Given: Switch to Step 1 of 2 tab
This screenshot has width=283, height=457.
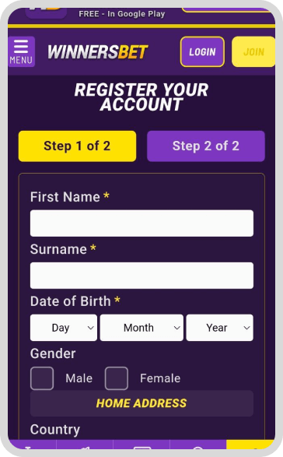Looking at the screenshot, I should pyautogui.click(x=77, y=146).
